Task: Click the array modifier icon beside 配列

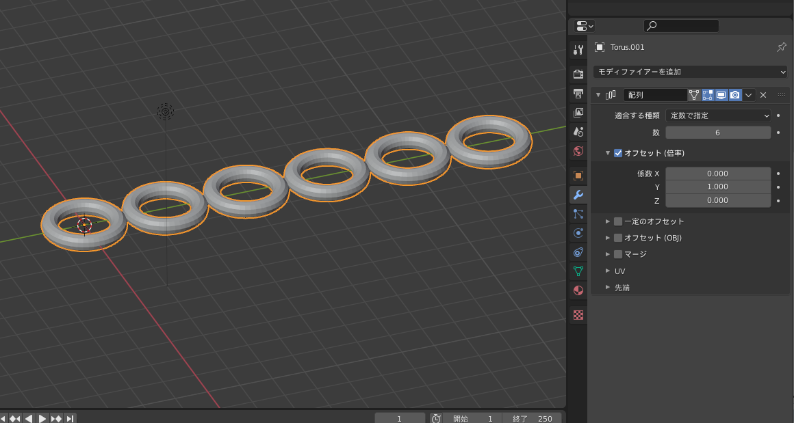Action: click(x=611, y=94)
